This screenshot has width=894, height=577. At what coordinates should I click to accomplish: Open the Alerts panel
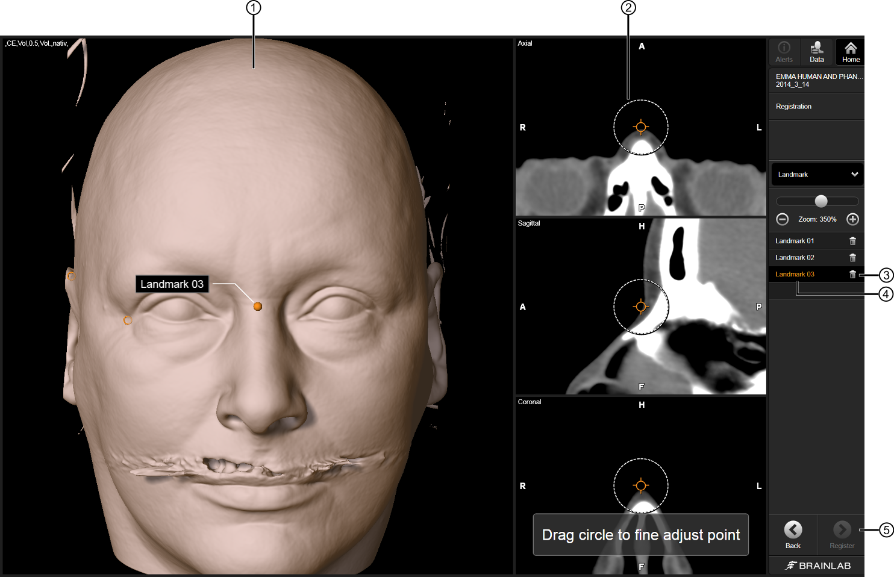(784, 52)
